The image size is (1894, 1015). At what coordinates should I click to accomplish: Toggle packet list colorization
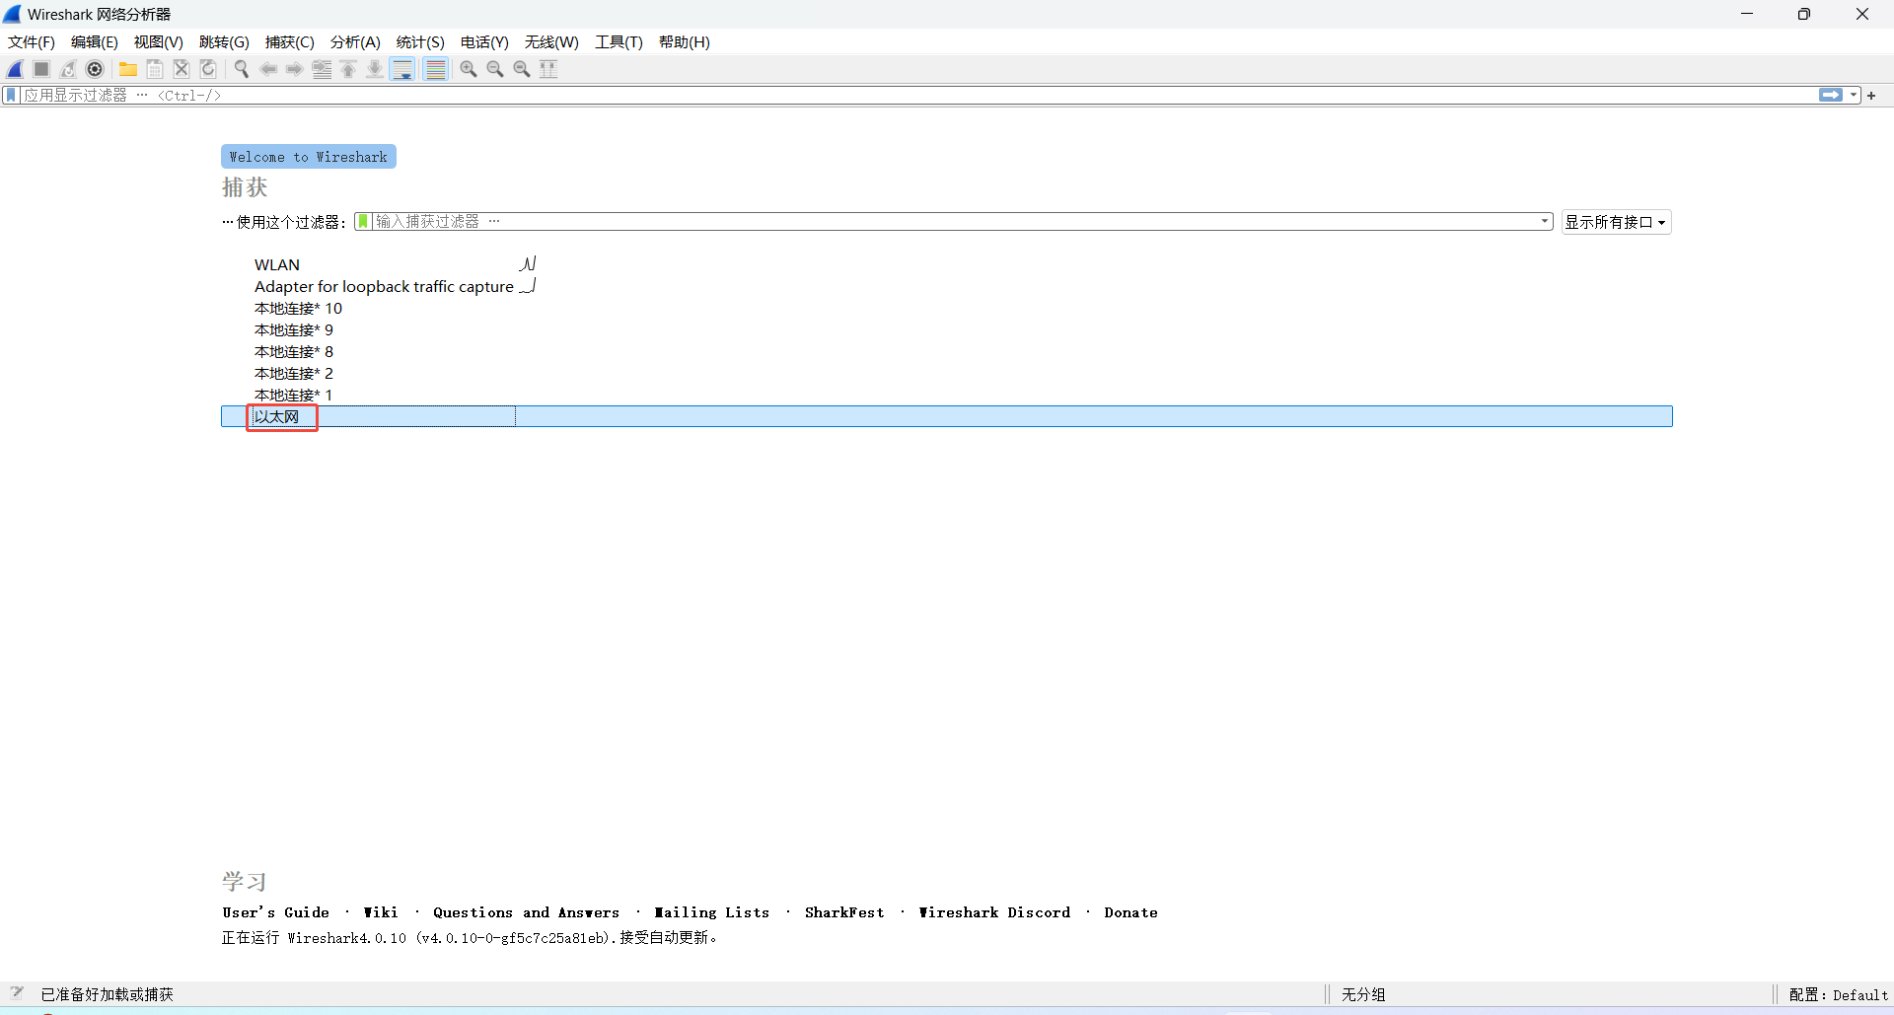click(x=436, y=69)
